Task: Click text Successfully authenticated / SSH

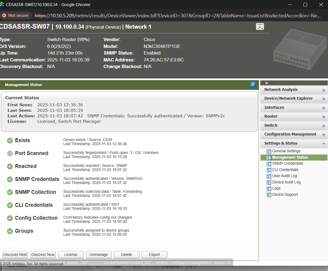Action: (91, 204)
